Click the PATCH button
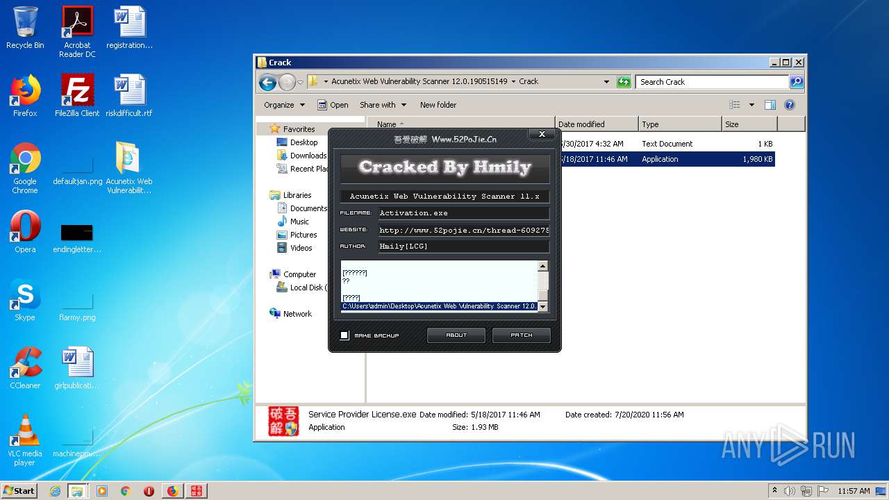 [x=522, y=335]
